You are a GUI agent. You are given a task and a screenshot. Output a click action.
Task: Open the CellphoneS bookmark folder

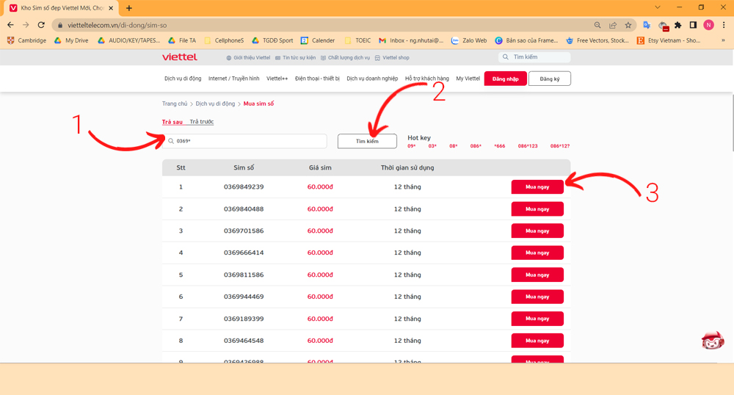point(224,40)
